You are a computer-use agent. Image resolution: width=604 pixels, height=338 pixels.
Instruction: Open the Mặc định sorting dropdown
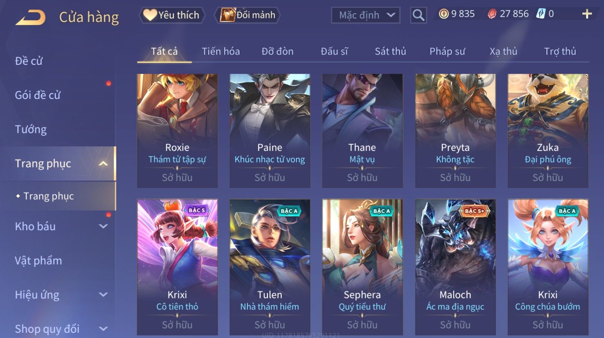tap(365, 15)
